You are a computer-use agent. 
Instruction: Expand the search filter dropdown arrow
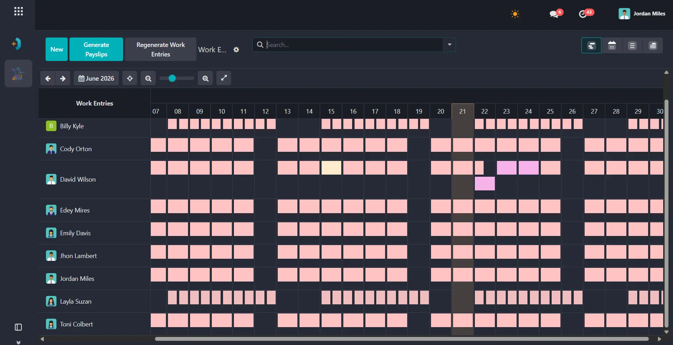(449, 45)
